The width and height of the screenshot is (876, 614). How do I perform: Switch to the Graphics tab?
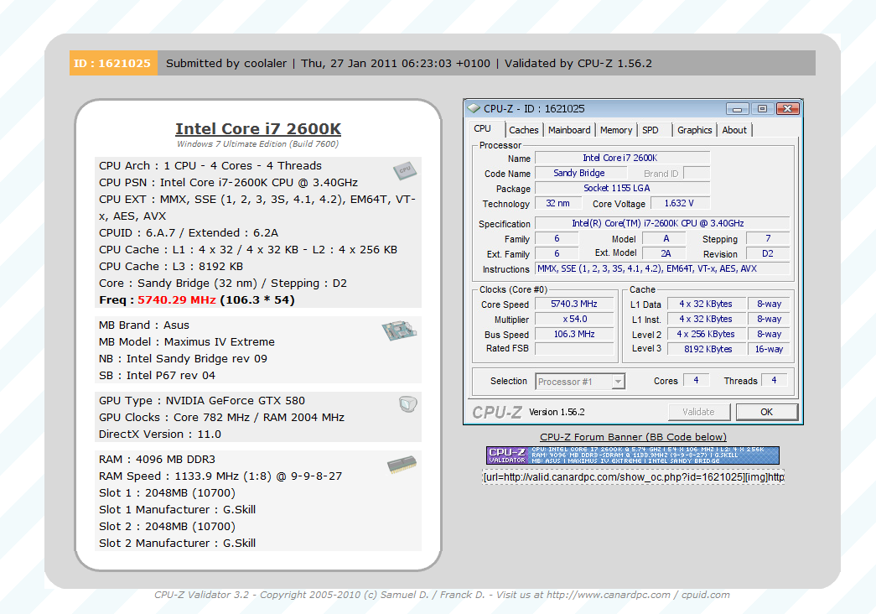coord(694,130)
